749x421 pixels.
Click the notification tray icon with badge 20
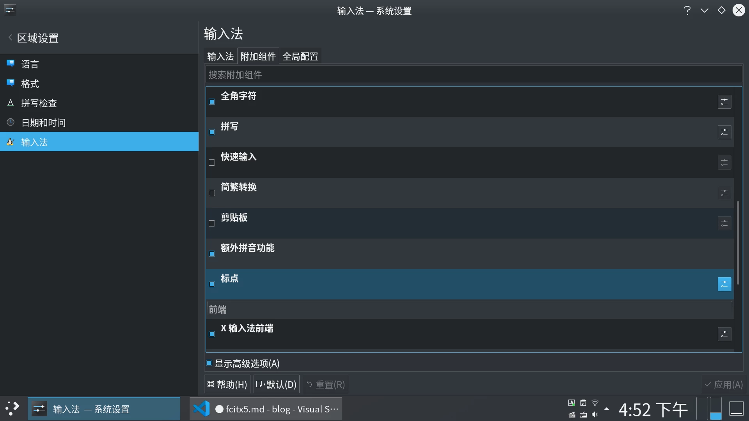tap(572, 415)
